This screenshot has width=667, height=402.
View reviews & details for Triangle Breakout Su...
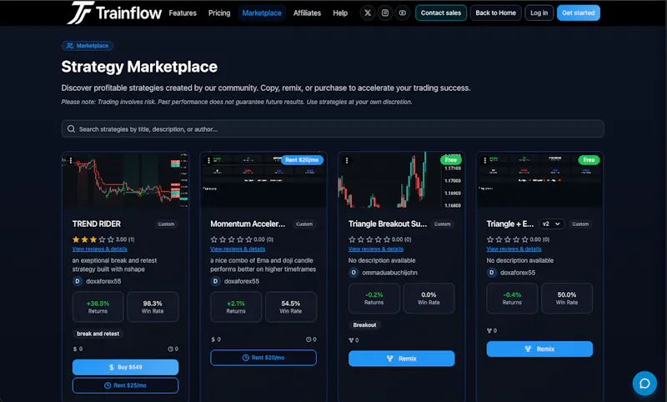tap(376, 249)
